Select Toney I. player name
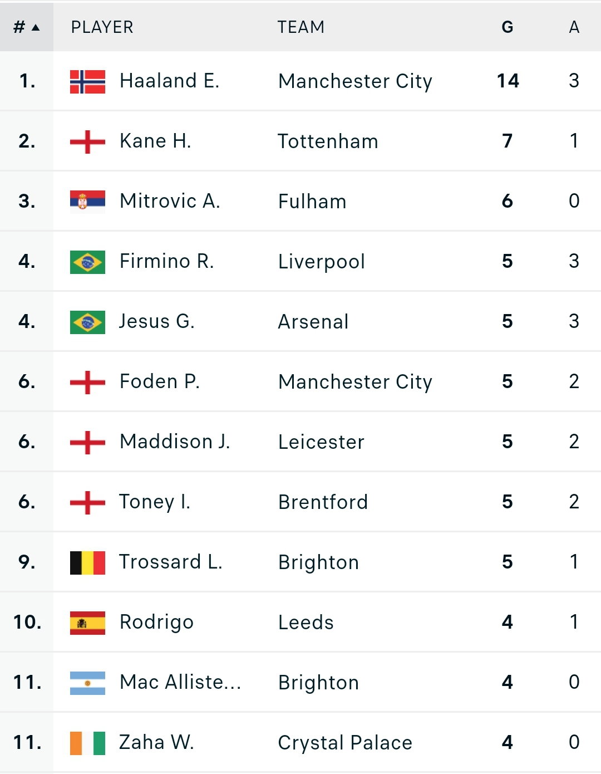Image resolution: width=601 pixels, height=774 pixels. pos(155,502)
